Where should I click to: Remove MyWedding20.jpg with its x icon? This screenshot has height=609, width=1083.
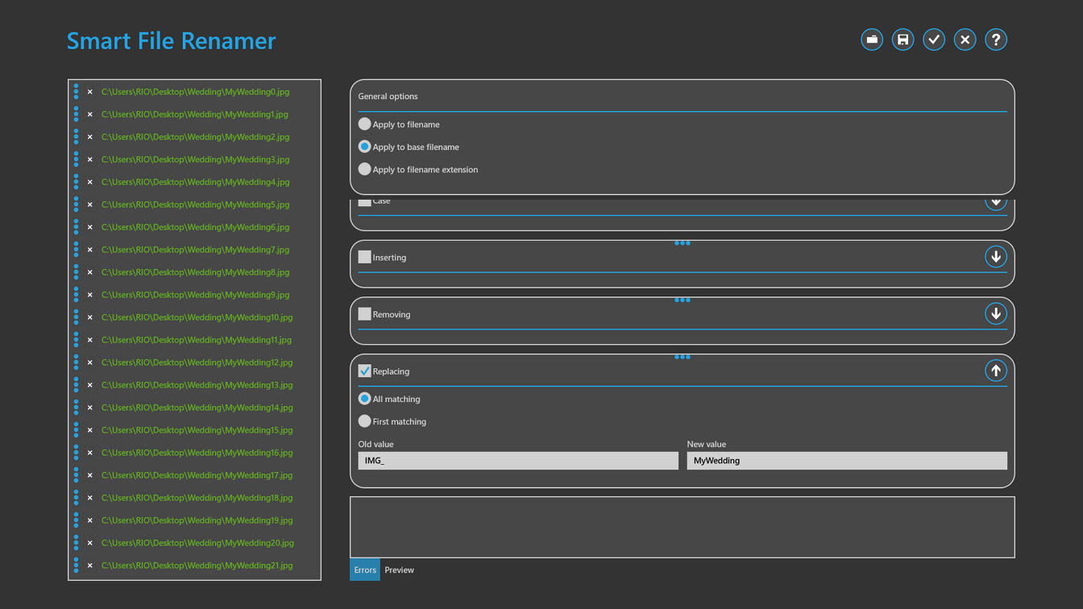tap(90, 543)
